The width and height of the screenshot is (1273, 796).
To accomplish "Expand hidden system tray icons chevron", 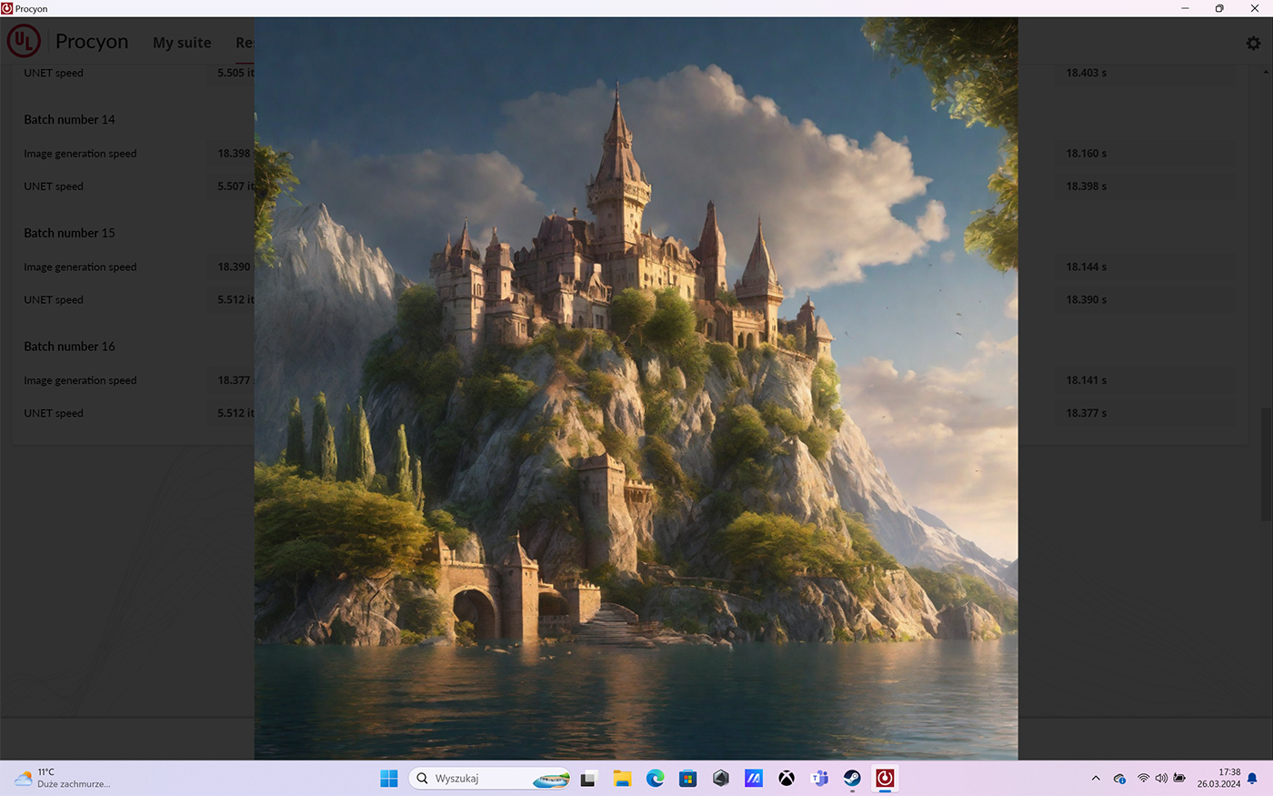I will (x=1096, y=779).
